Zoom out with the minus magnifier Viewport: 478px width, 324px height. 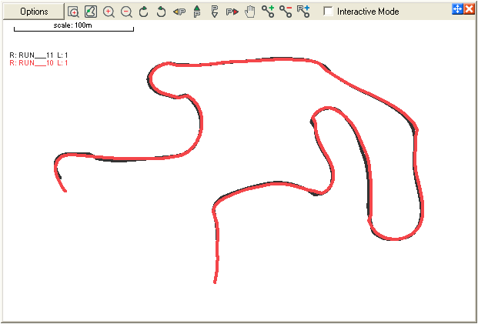(x=126, y=12)
